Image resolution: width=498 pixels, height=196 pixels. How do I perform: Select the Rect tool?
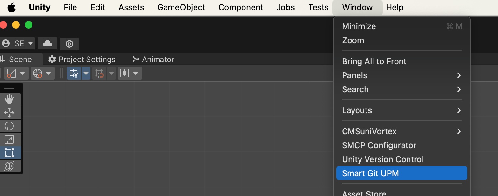coord(9,153)
